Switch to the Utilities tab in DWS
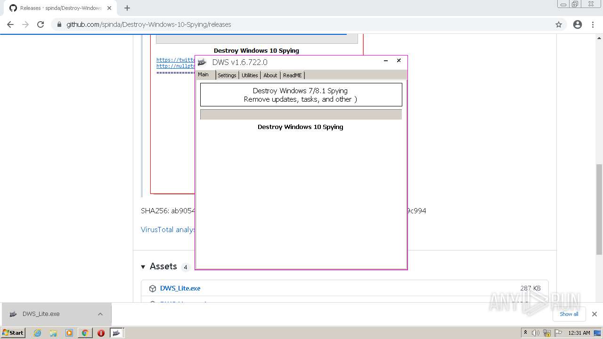Viewport: 603px width, 339px height. point(250,75)
